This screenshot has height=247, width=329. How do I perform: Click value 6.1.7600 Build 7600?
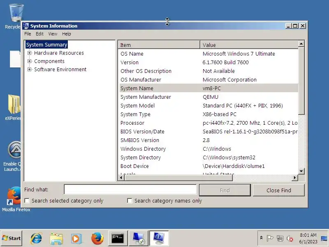(225, 63)
